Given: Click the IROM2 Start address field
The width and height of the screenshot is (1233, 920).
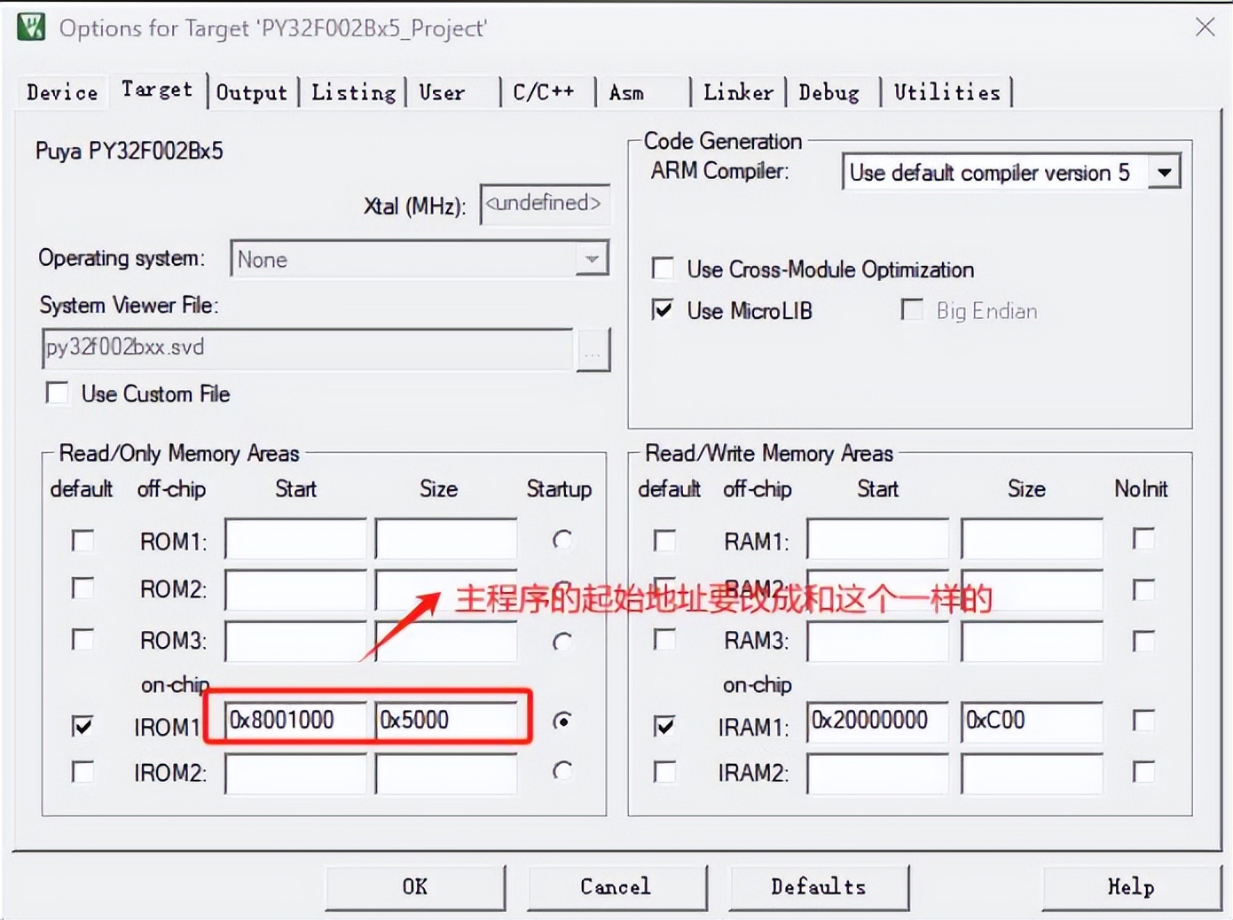Looking at the screenshot, I should coord(295,774).
